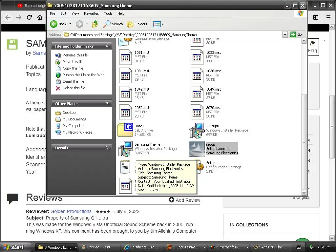Click the address bar path field

[173, 35]
